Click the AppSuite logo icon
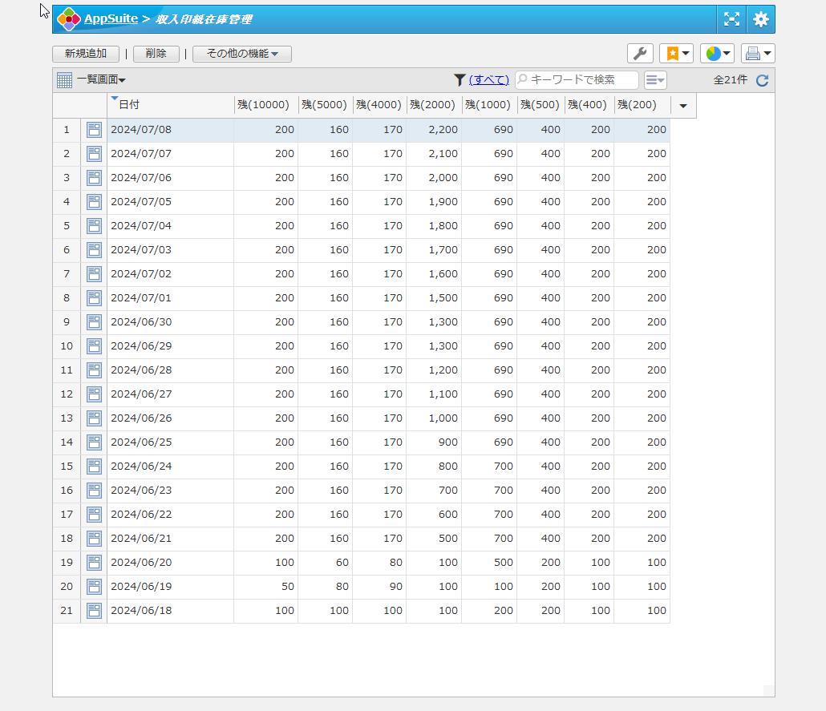The height and width of the screenshot is (711, 826). [69, 19]
